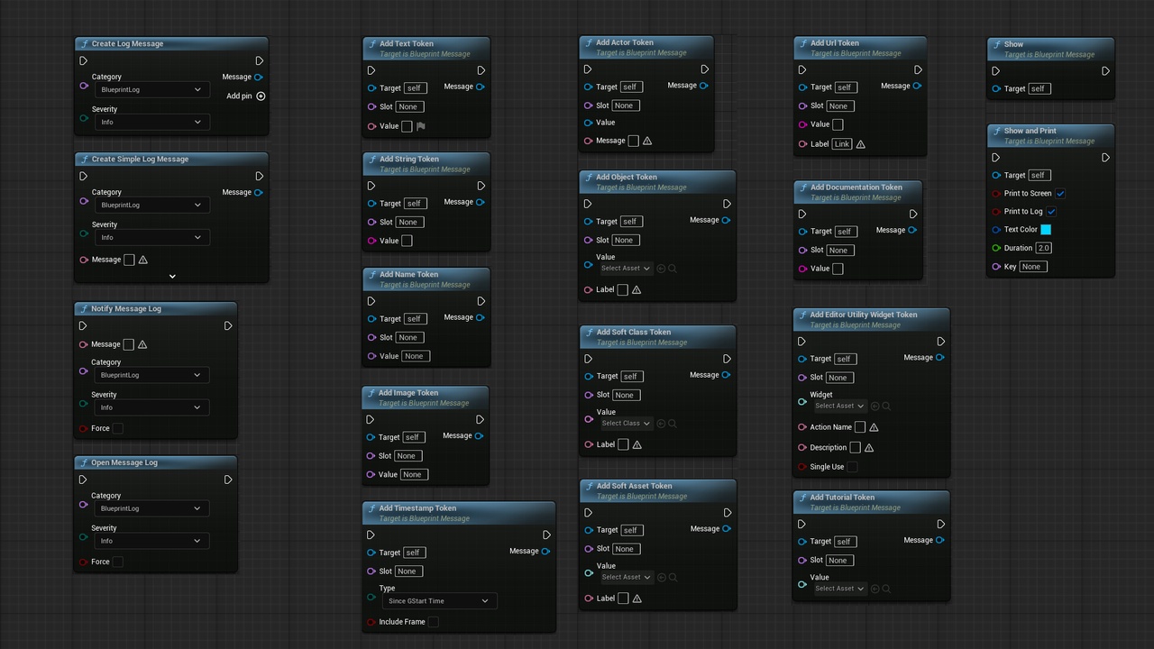1154x649 pixels.
Task: Click the browse magnifier icon in Add Object Token
Action: (x=673, y=269)
